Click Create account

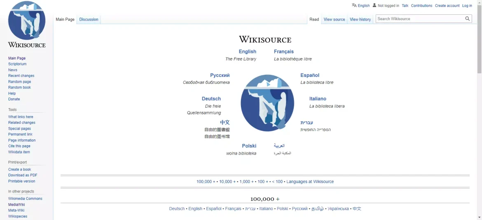pos(447,5)
